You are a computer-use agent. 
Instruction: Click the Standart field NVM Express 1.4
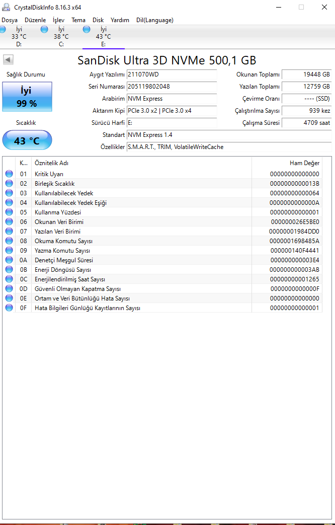tap(229, 134)
